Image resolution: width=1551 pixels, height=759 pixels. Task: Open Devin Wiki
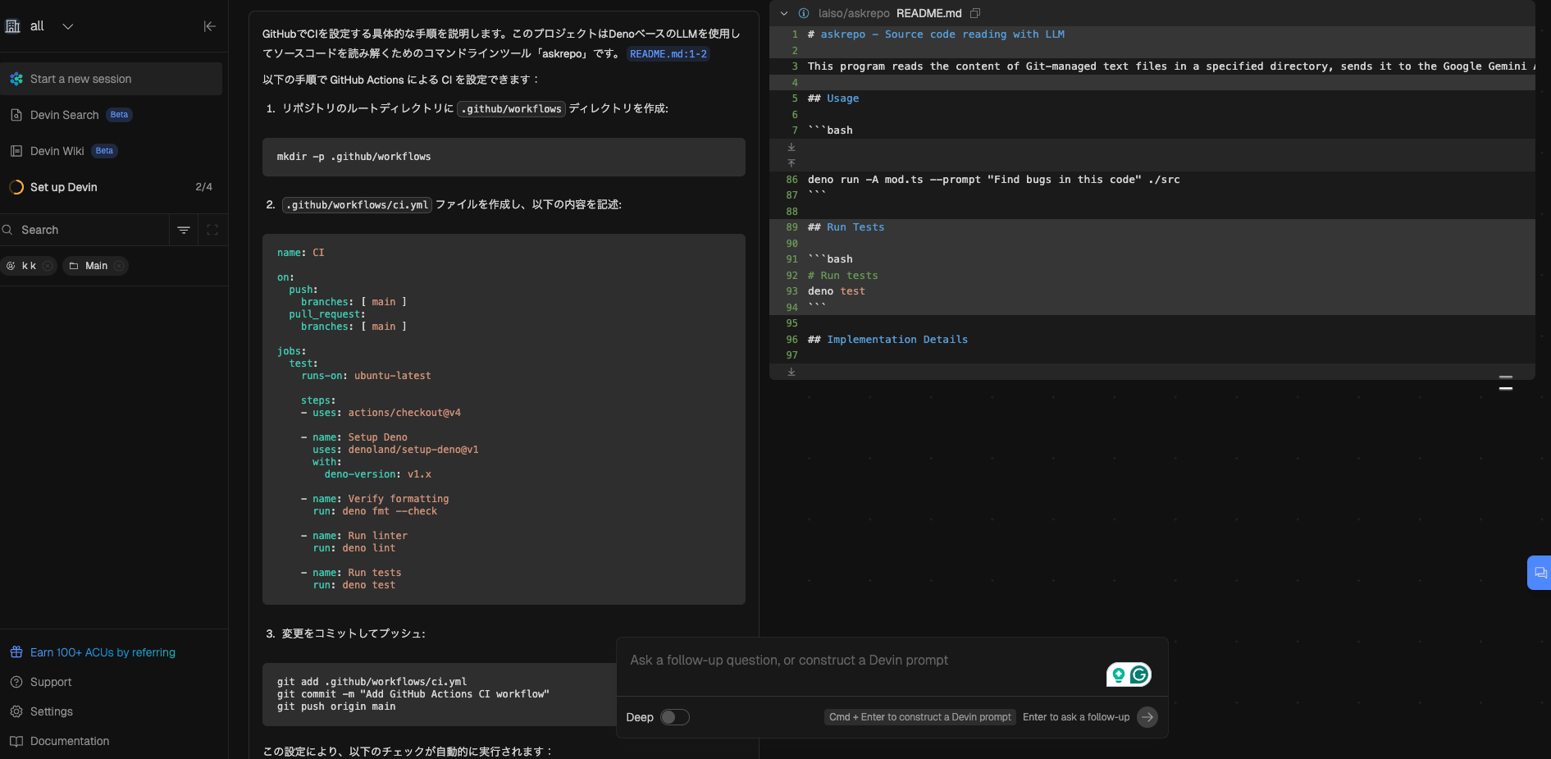point(57,151)
